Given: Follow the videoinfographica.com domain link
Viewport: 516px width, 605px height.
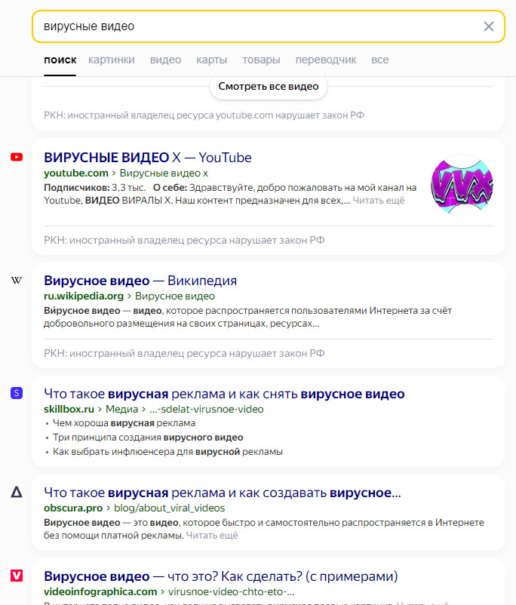Looking at the screenshot, I should pyautogui.click(x=100, y=592).
